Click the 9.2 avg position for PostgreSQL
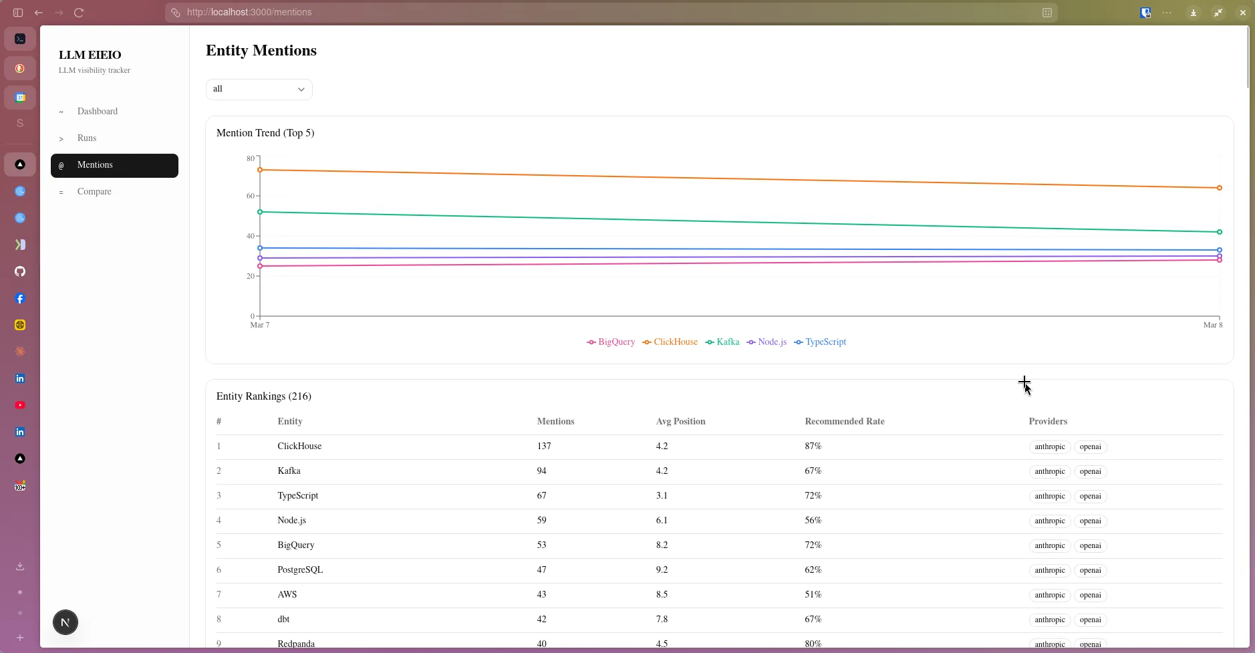 tap(662, 570)
